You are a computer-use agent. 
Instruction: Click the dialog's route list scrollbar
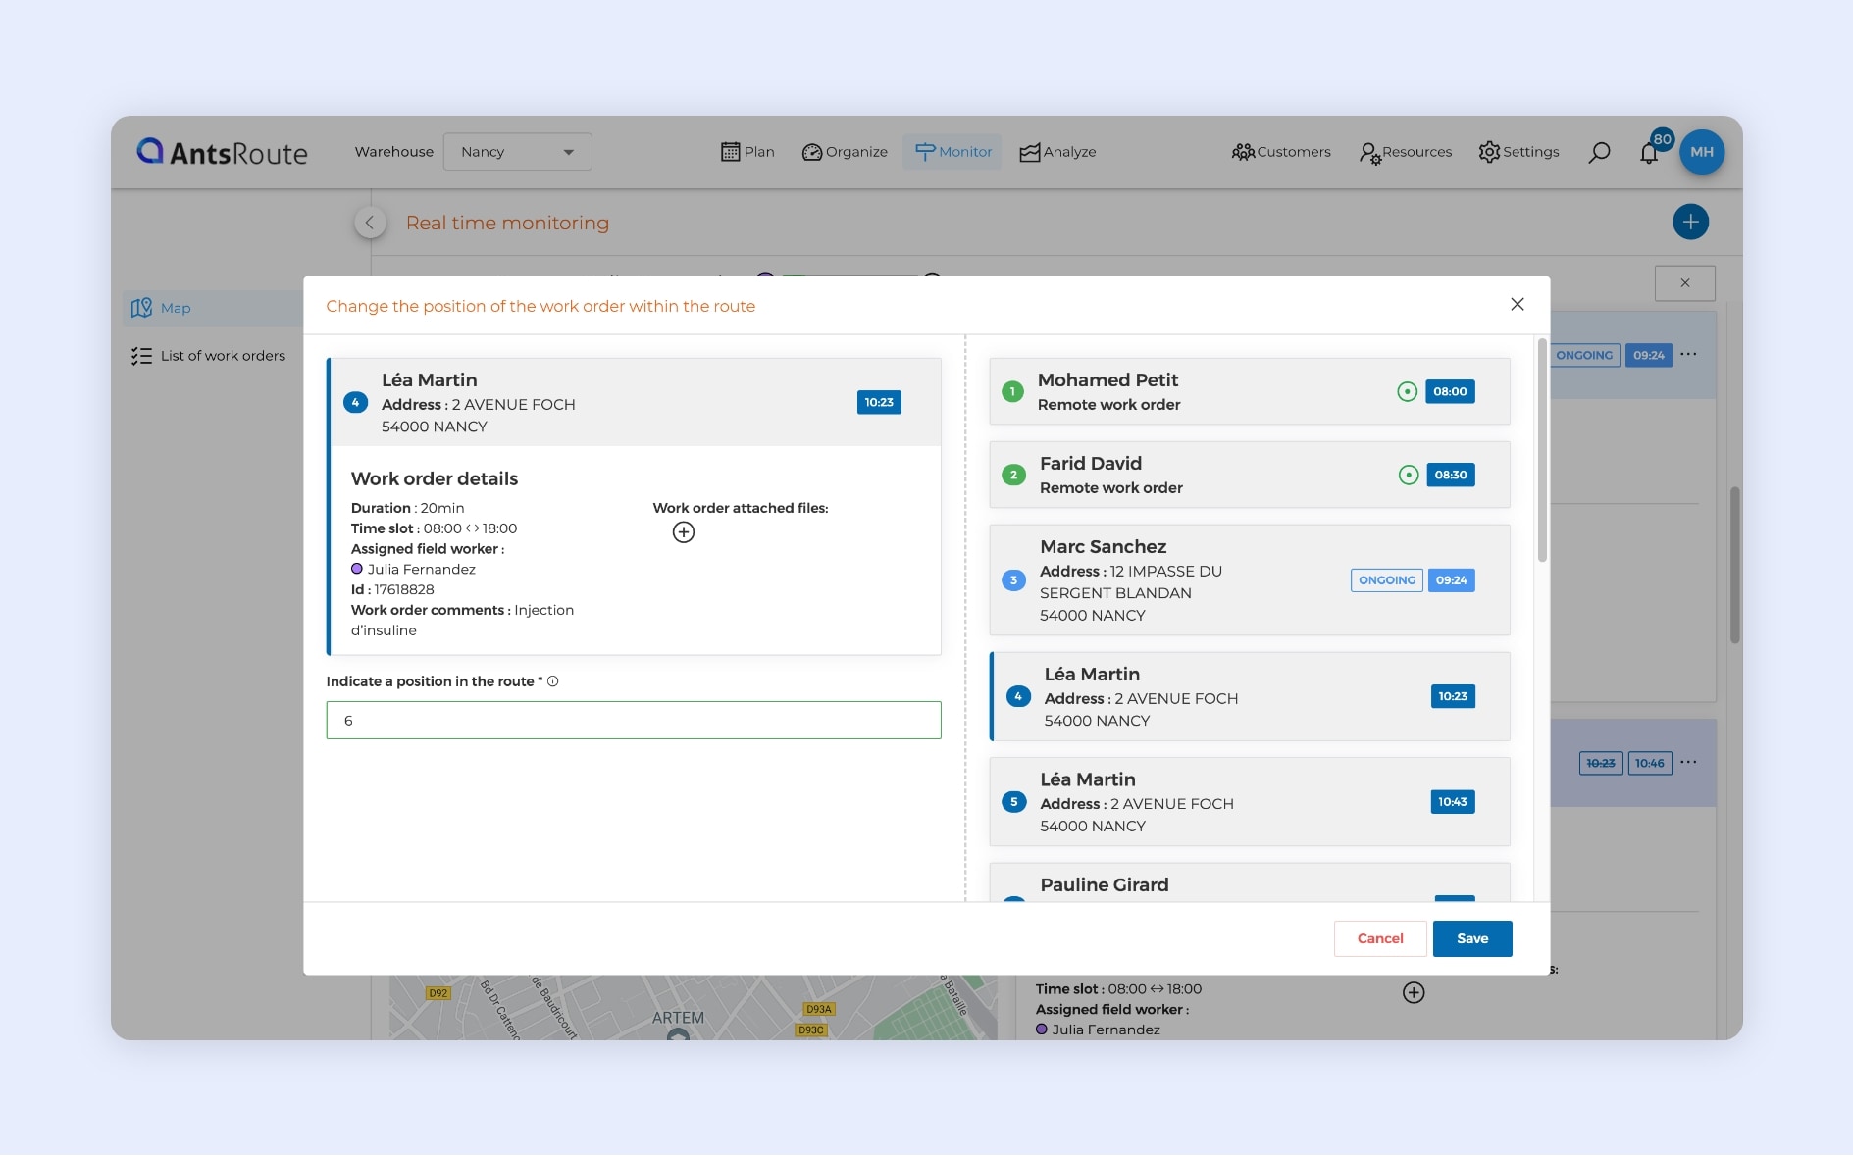click(1542, 451)
